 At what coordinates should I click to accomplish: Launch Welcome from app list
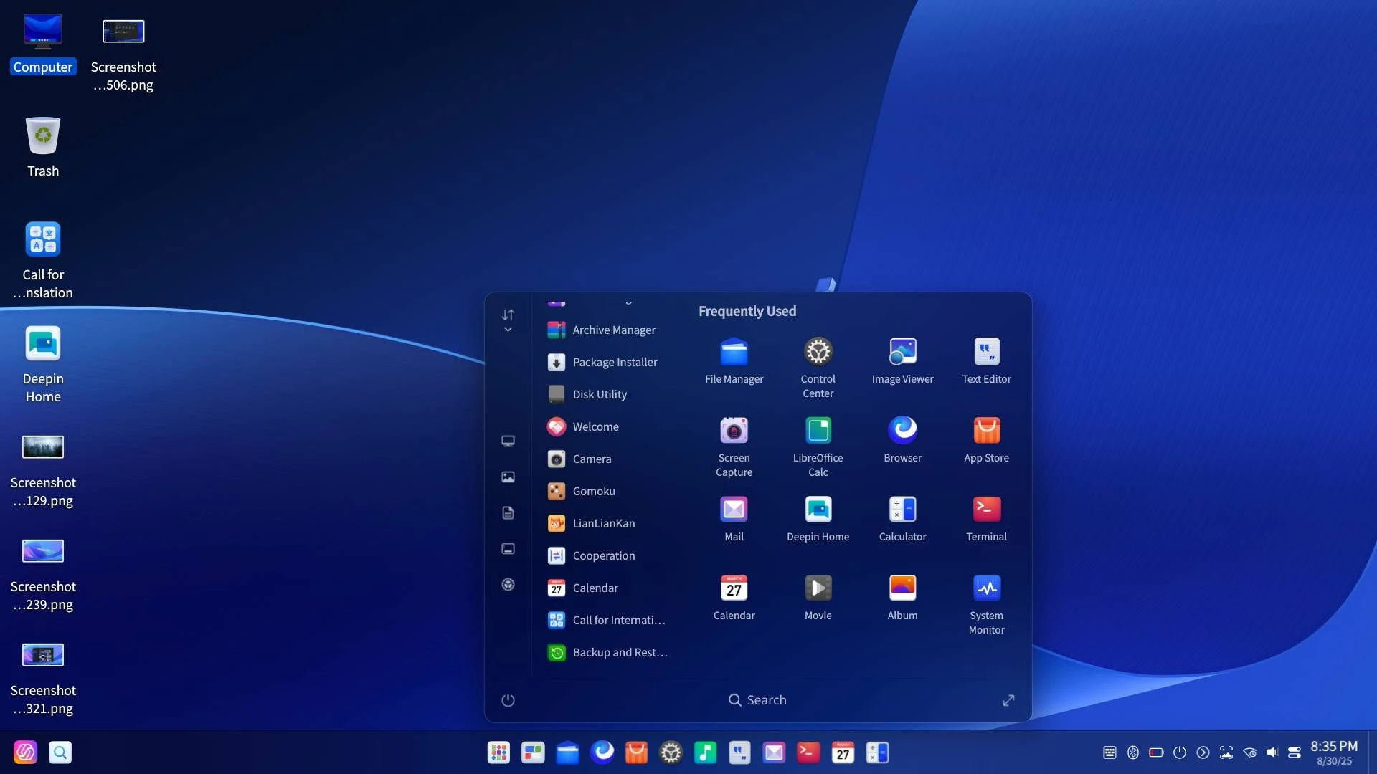607,426
